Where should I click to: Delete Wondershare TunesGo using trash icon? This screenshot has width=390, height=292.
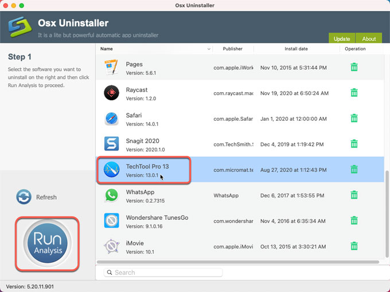tap(354, 220)
